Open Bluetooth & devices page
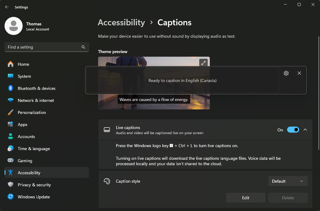 coord(47,88)
